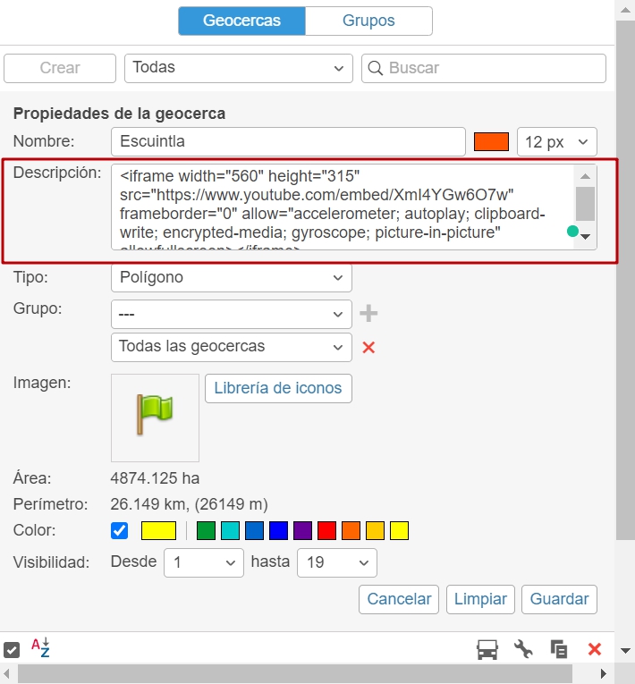Click the panel vertical scrollbar down arrow

pos(625,651)
